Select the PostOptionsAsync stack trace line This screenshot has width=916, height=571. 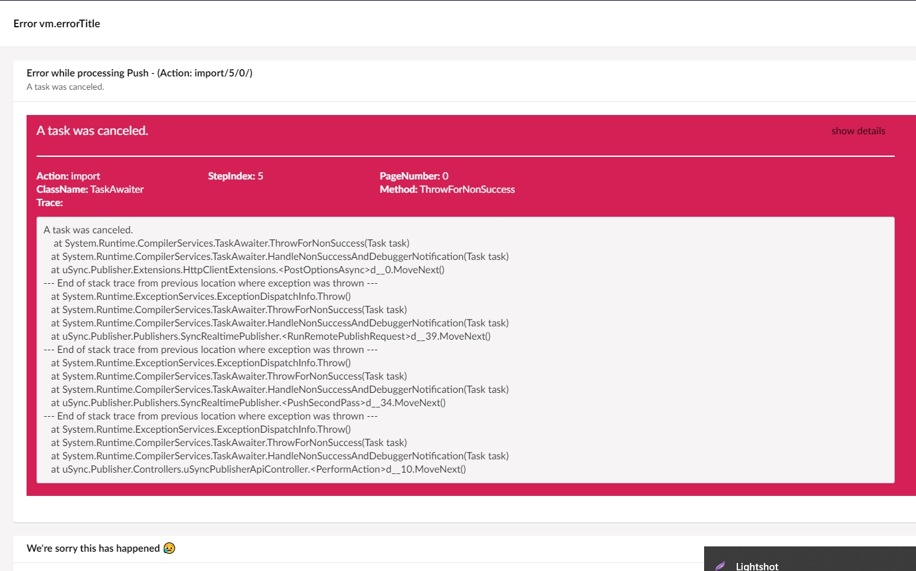point(248,270)
